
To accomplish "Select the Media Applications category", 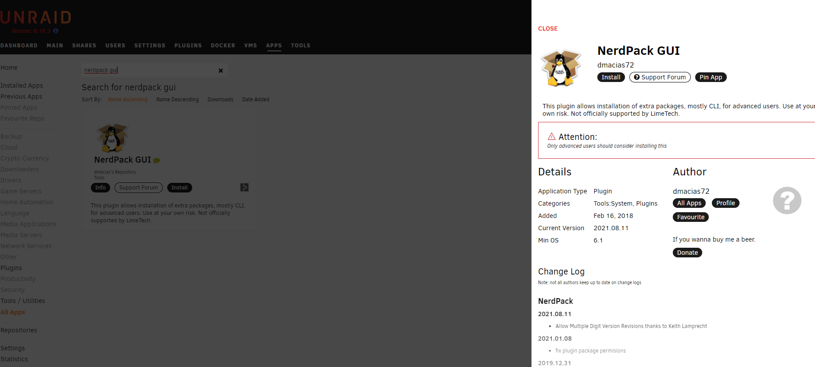I will (x=28, y=224).
